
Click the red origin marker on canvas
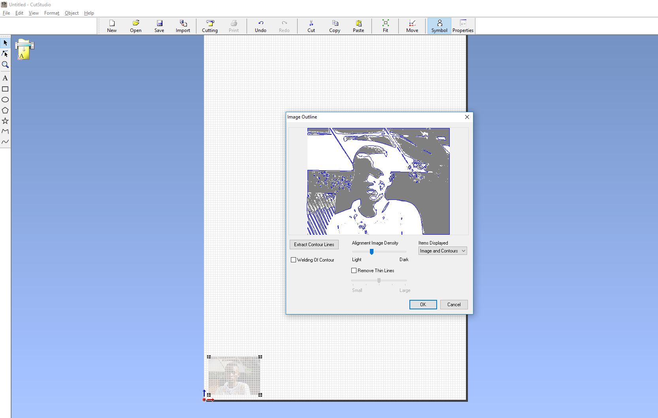click(204, 400)
